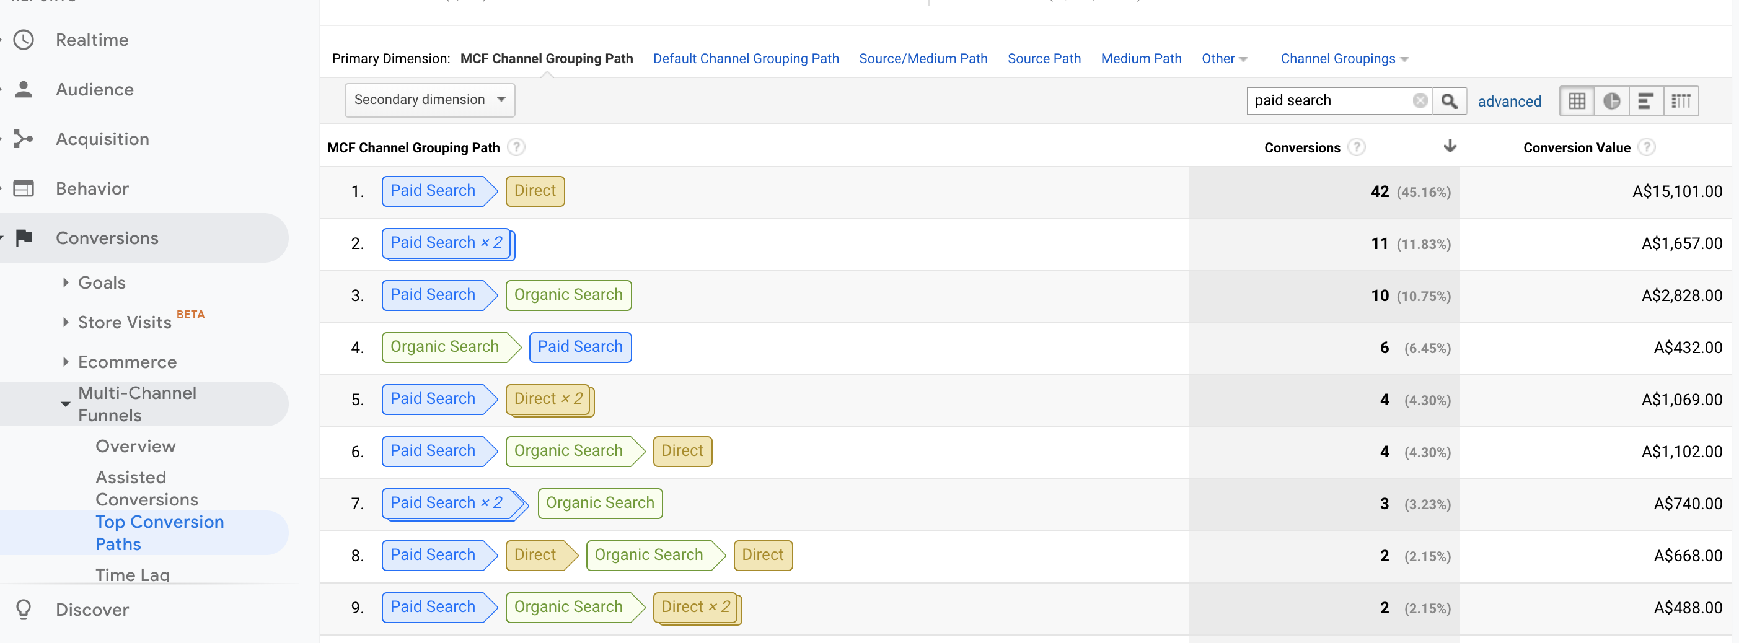Click the search magnifier button
This screenshot has height=643, width=1739.
coord(1448,101)
